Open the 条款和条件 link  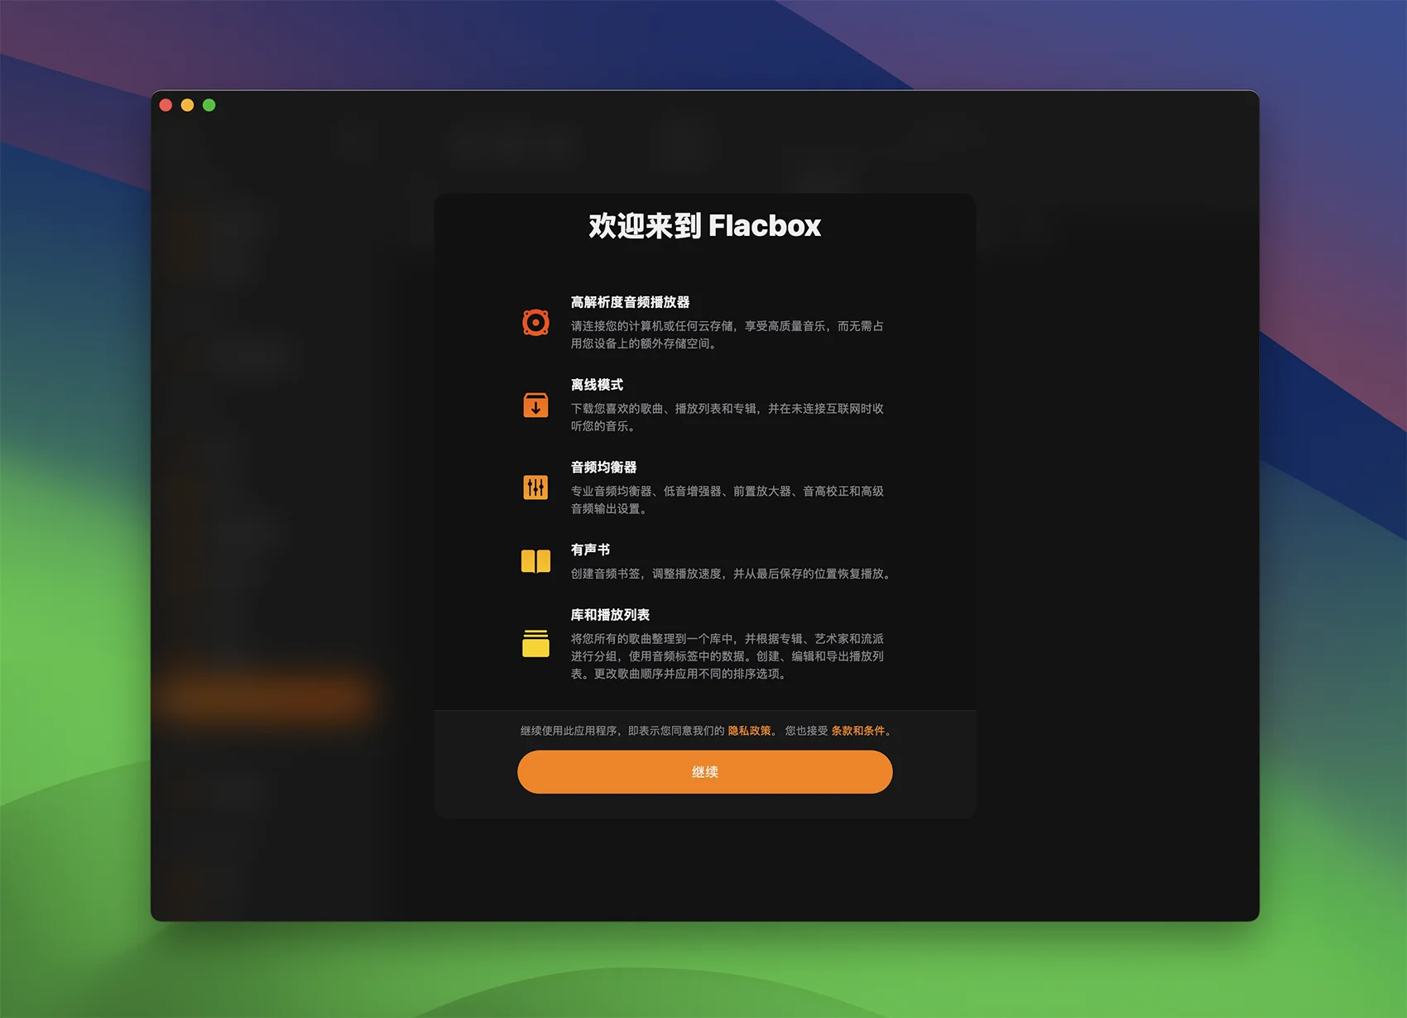pos(857,731)
